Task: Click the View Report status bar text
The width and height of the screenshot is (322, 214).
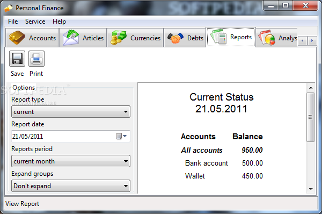Action: [22, 204]
